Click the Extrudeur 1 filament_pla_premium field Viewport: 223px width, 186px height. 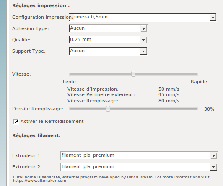coord(135,155)
